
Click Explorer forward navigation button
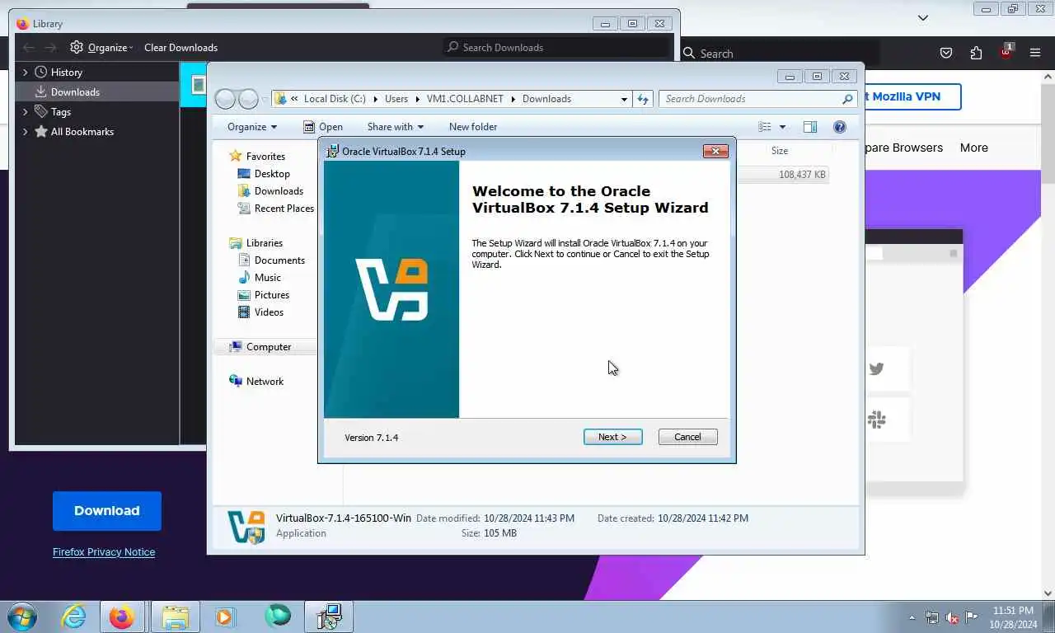pos(248,99)
